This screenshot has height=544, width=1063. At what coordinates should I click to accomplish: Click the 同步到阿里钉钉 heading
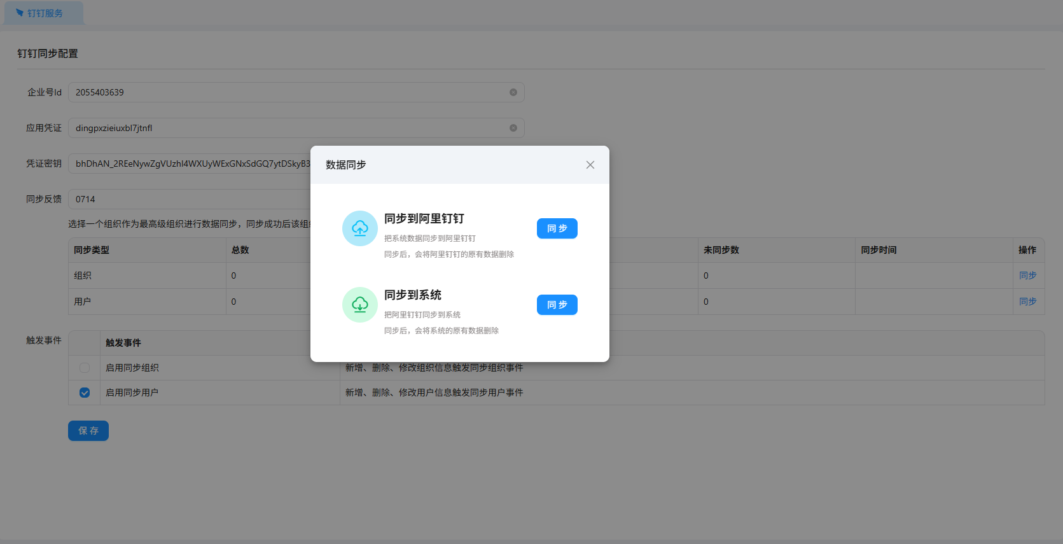[424, 218]
